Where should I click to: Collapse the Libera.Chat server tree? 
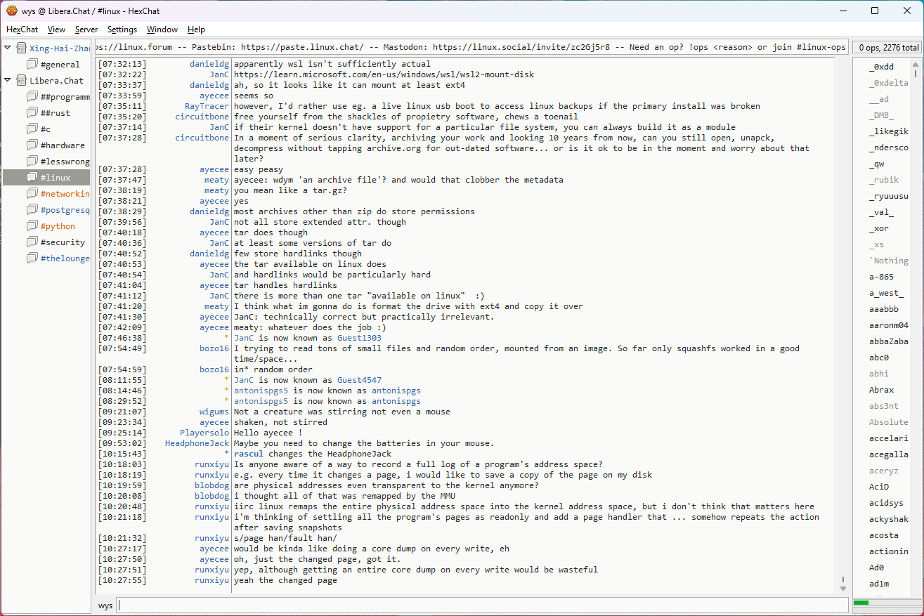point(8,81)
